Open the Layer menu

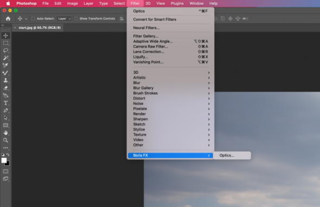point(88,3)
